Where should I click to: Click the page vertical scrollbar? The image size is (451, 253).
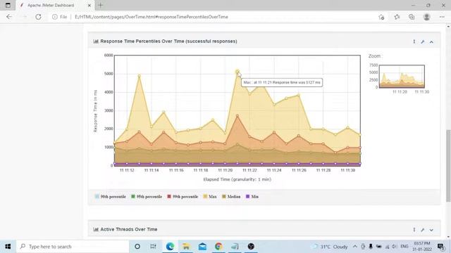click(448, 166)
